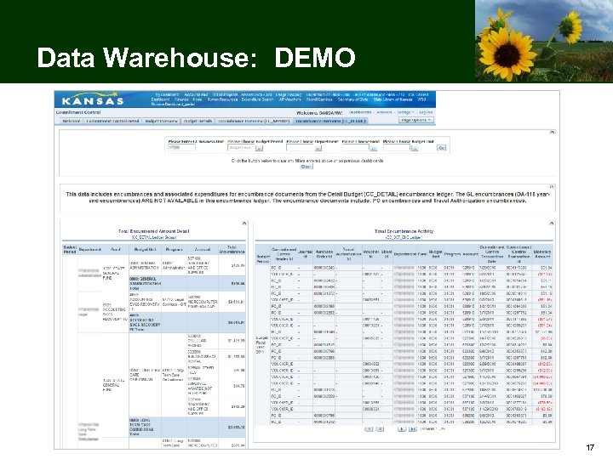This screenshot has width=613, height=459.
Task: Switch to the Budget Details tab
Action: [198, 122]
